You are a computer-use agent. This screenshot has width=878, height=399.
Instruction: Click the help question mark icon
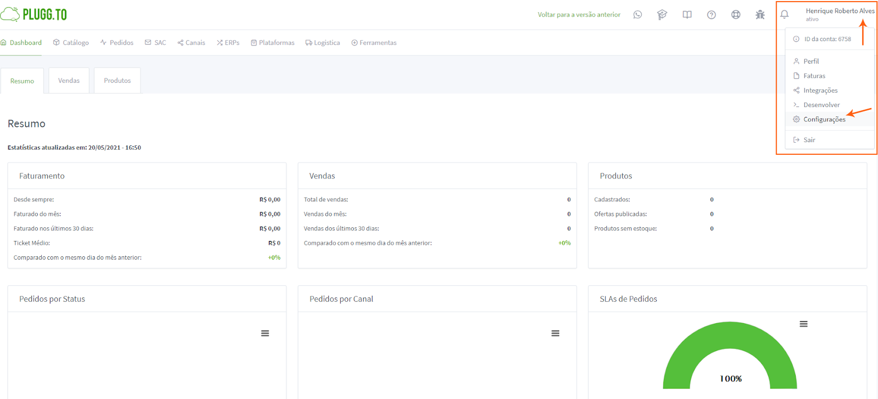(x=711, y=15)
